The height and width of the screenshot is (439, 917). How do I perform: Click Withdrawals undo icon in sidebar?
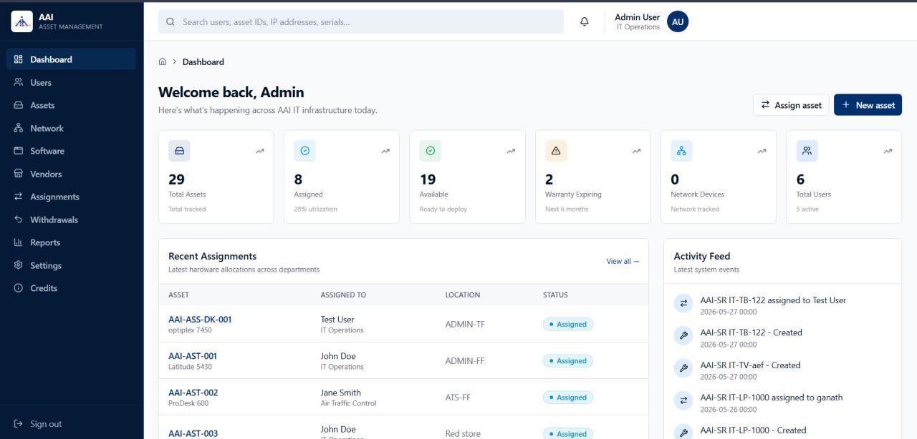click(19, 219)
